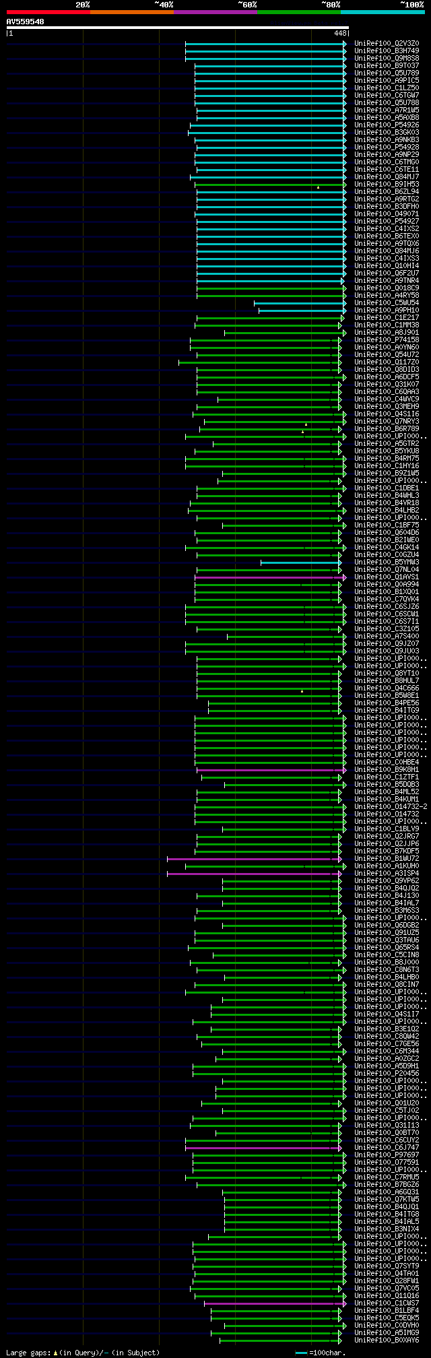This screenshot has width=431, height=1358.
Task: Click the label UniRef100_P74158
Action: point(387,340)
